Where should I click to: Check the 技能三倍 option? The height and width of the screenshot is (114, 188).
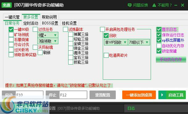(71, 62)
